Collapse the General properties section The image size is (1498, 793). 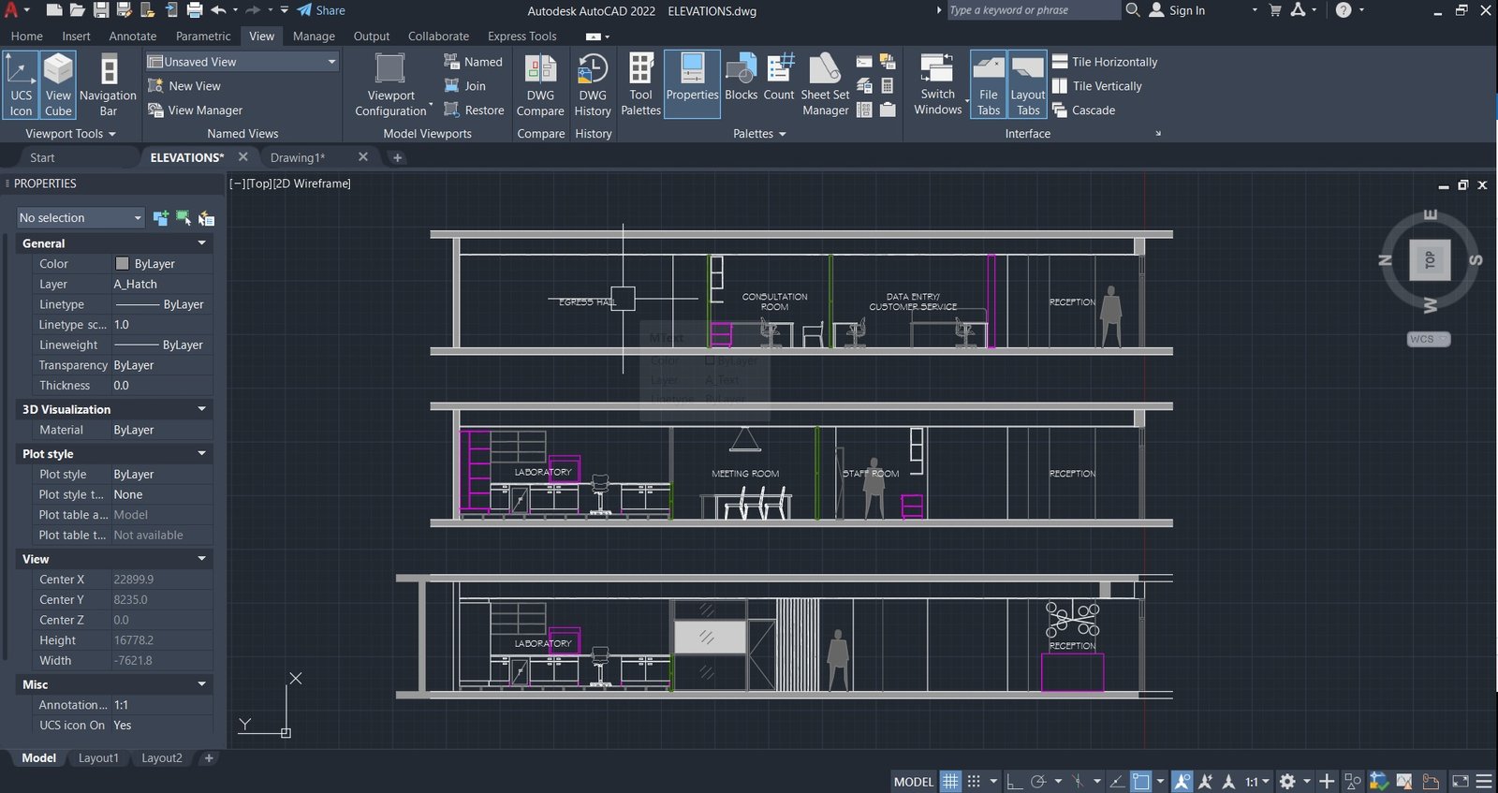[x=201, y=243]
